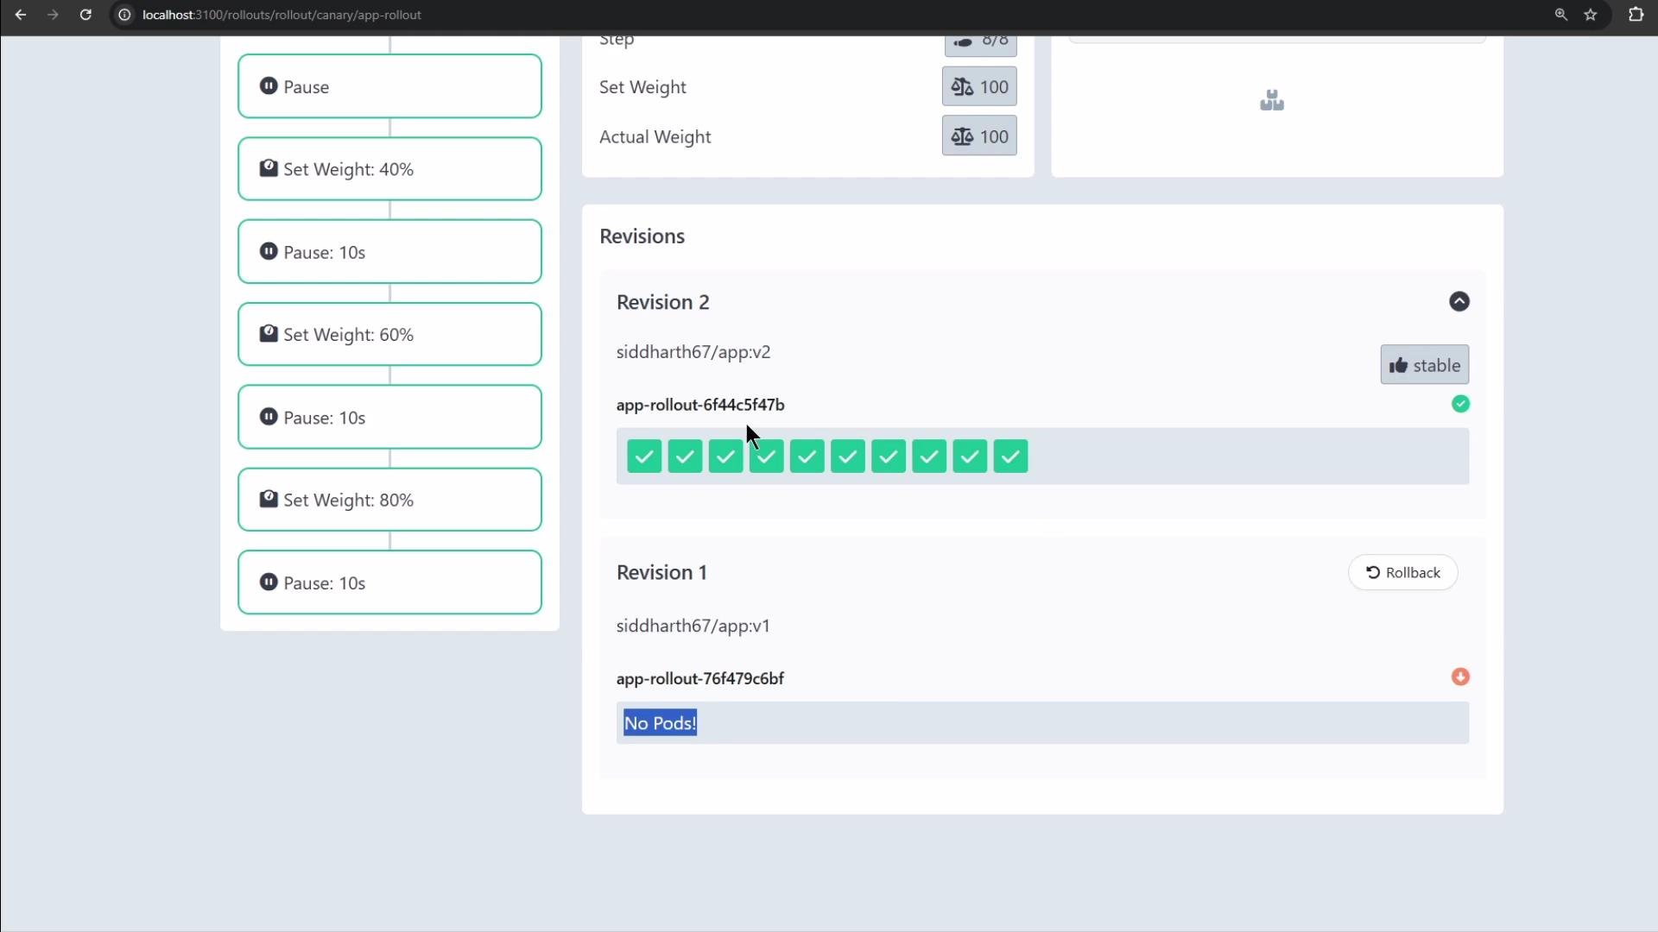The height and width of the screenshot is (932, 1658).
Task: Click the scale icon in Set Weight: 60%
Action: click(x=269, y=333)
